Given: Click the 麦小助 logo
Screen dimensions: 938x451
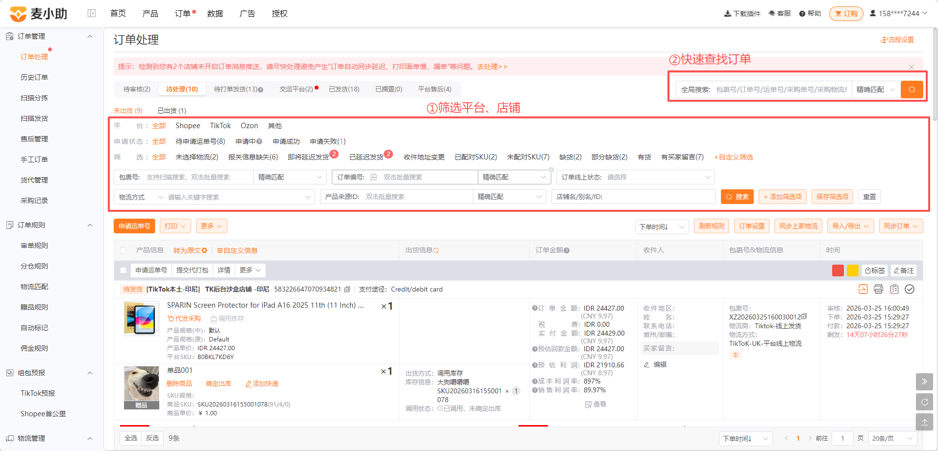Looking at the screenshot, I should (39, 14).
